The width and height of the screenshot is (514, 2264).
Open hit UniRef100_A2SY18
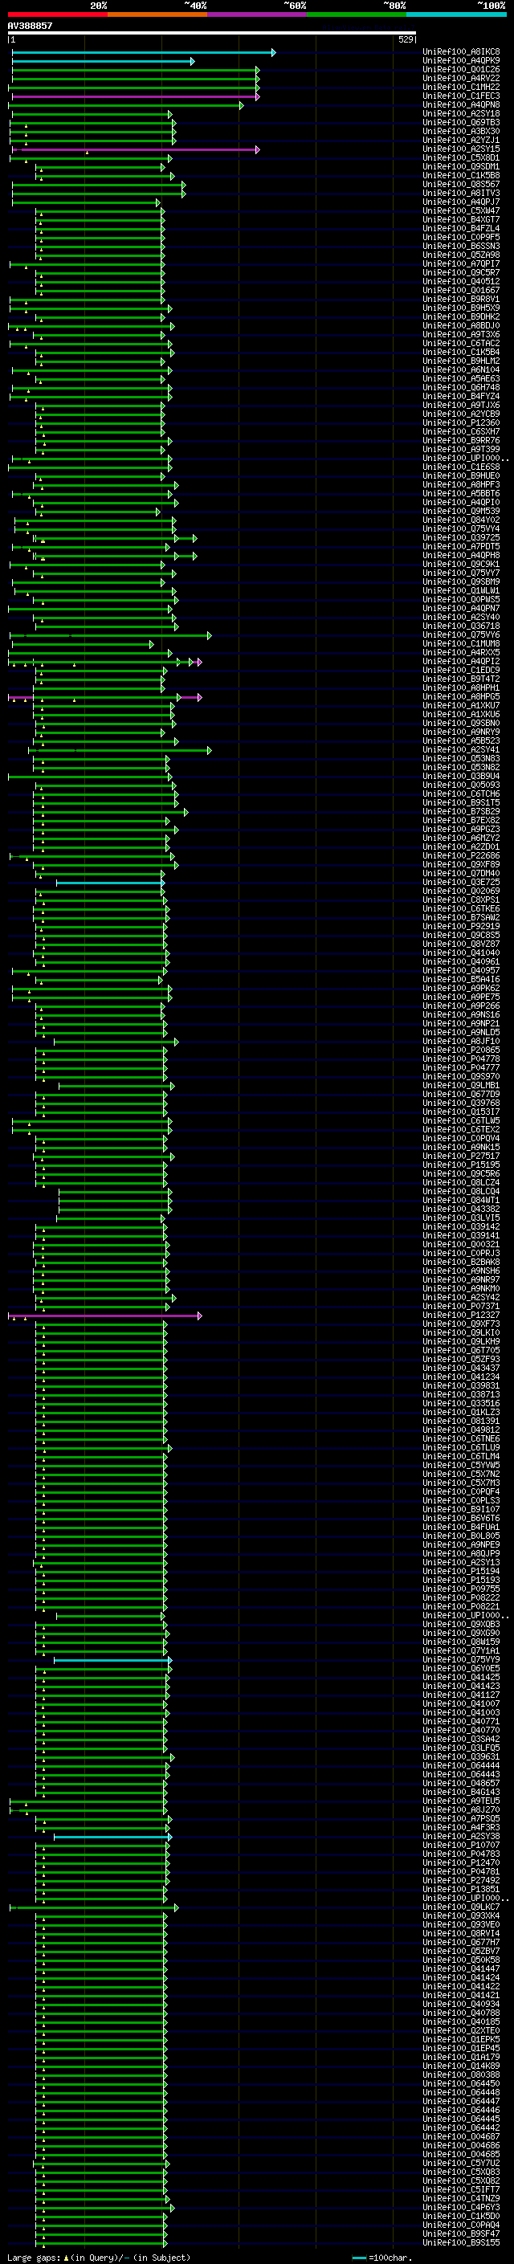[461, 113]
